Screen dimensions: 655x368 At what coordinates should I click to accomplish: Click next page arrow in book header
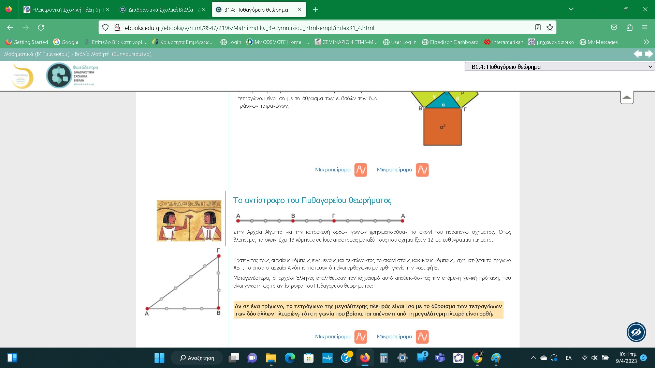point(649,54)
